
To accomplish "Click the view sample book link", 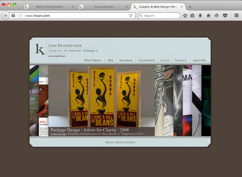I will tap(57, 56).
